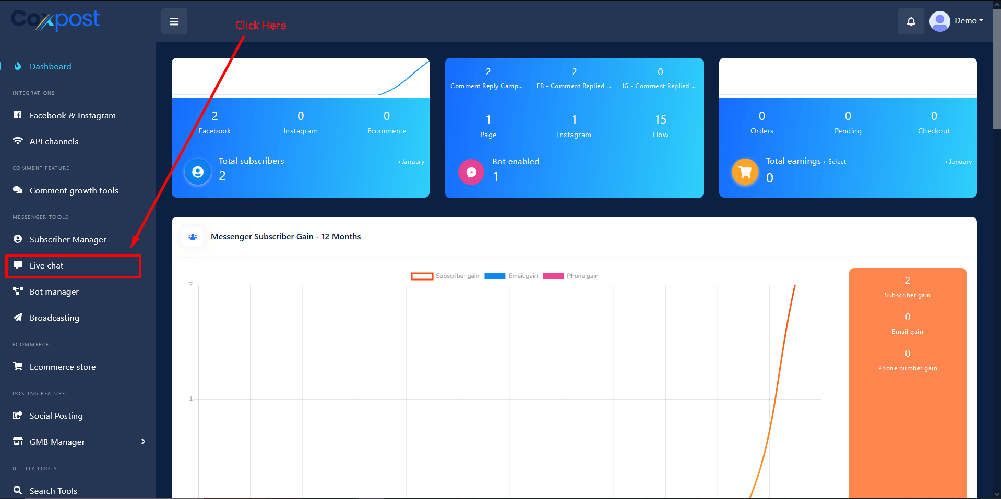Toggle the Subscriber gain chart legend

[445, 276]
